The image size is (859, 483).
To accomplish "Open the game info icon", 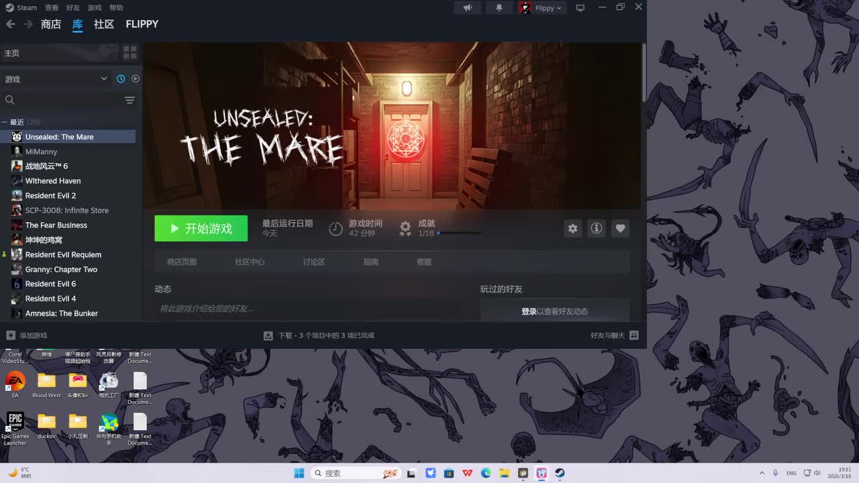I will click(596, 228).
